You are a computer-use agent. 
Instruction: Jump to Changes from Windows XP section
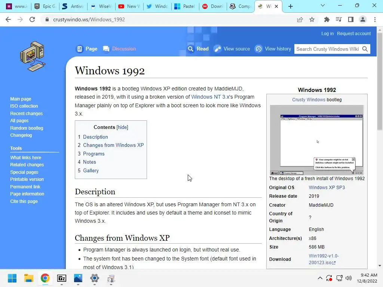coord(113,145)
